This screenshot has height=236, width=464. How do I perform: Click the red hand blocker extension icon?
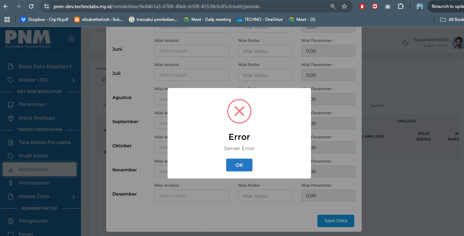362,6
